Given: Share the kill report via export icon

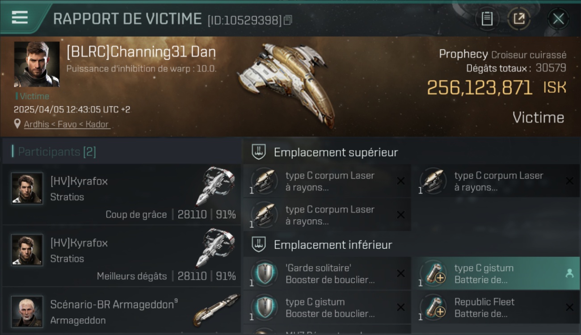Looking at the screenshot, I should [x=519, y=19].
